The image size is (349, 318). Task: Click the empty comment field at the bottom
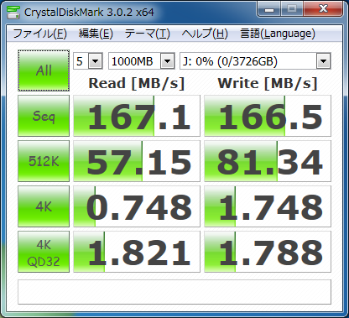pyautogui.click(x=174, y=292)
